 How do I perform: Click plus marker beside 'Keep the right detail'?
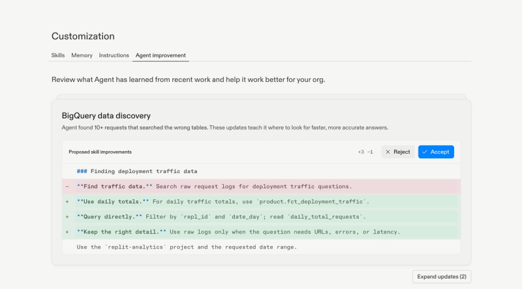pyautogui.click(x=67, y=232)
